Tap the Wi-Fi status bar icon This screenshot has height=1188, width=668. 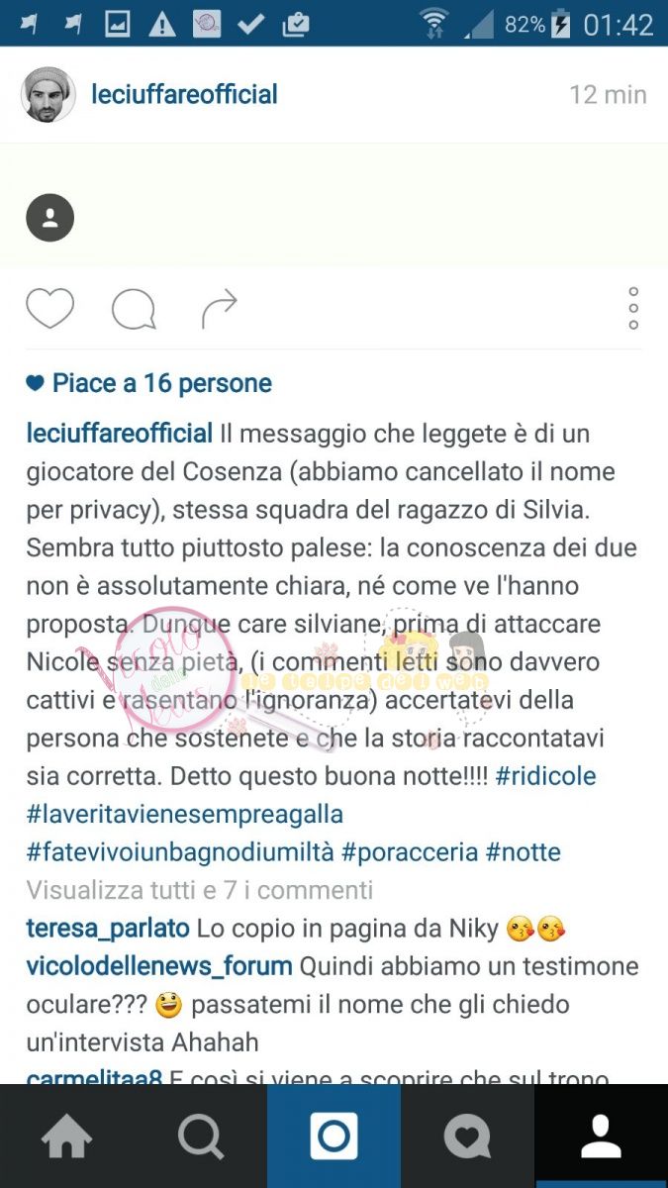[x=433, y=22]
